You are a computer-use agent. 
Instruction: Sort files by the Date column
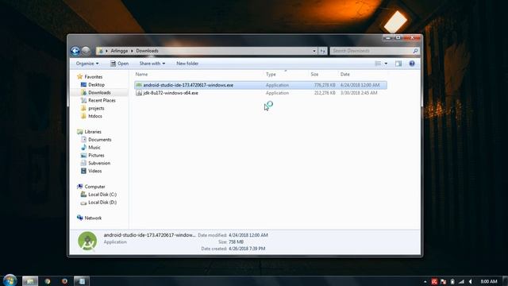tap(344, 74)
